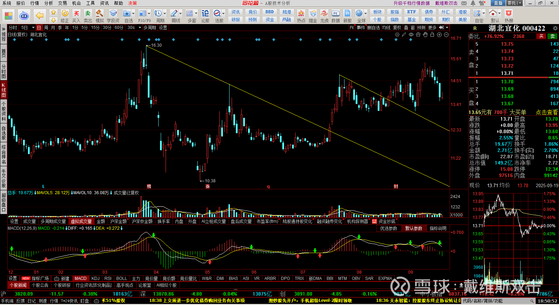The height and width of the screenshot is (305, 559).
Task: Click 点击查看 large order link
Action: (547, 112)
